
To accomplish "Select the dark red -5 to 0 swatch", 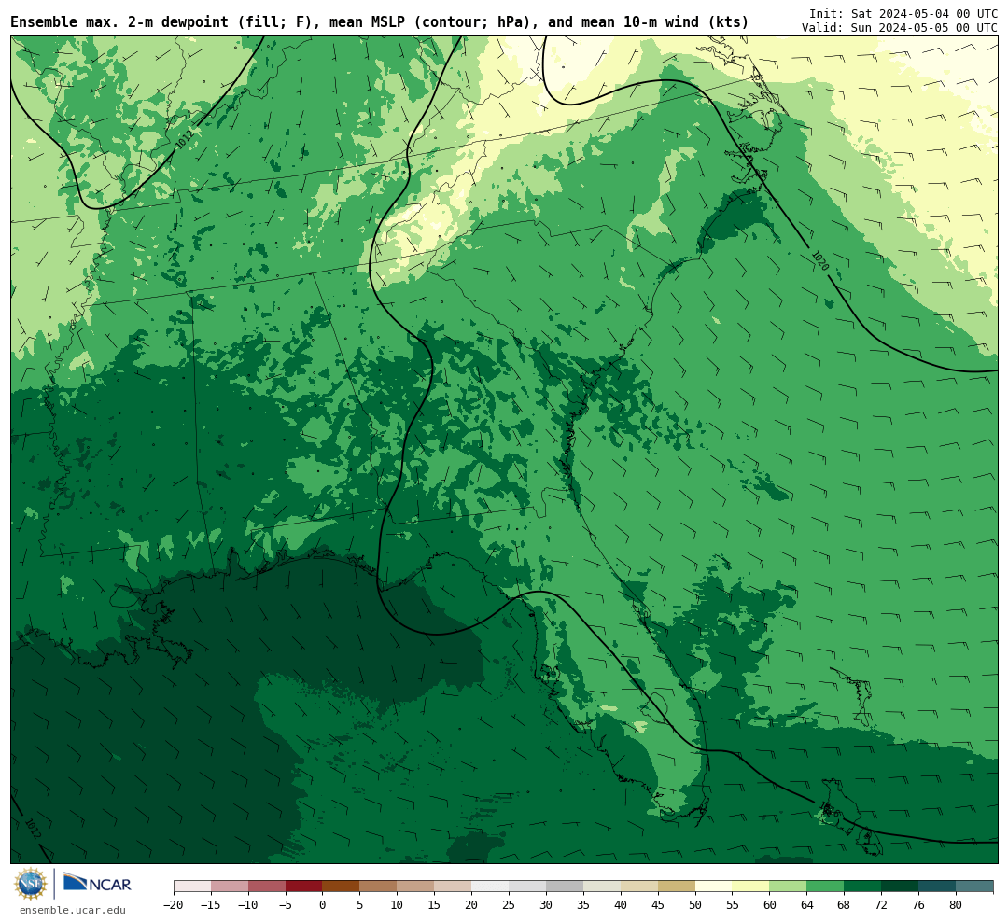I will coord(304,887).
